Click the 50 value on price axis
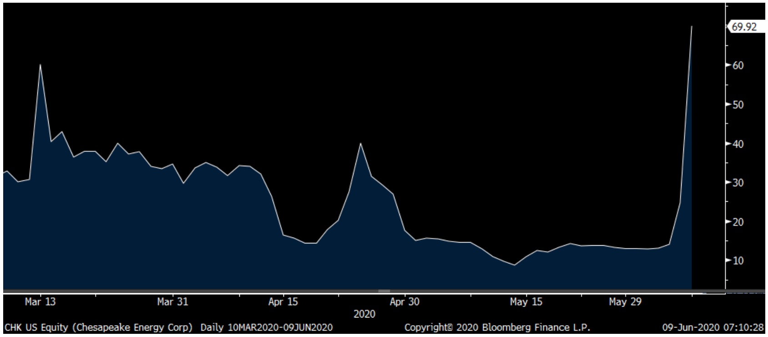The image size is (768, 337). point(738,104)
